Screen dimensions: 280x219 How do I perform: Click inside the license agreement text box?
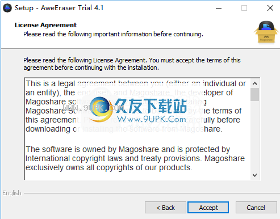tap(137, 129)
